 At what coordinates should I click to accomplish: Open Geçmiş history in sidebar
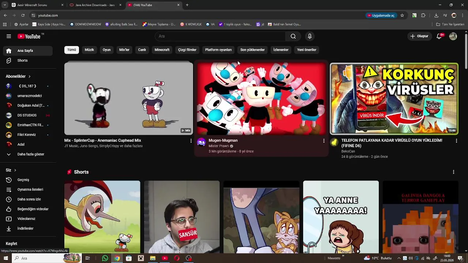(28, 180)
